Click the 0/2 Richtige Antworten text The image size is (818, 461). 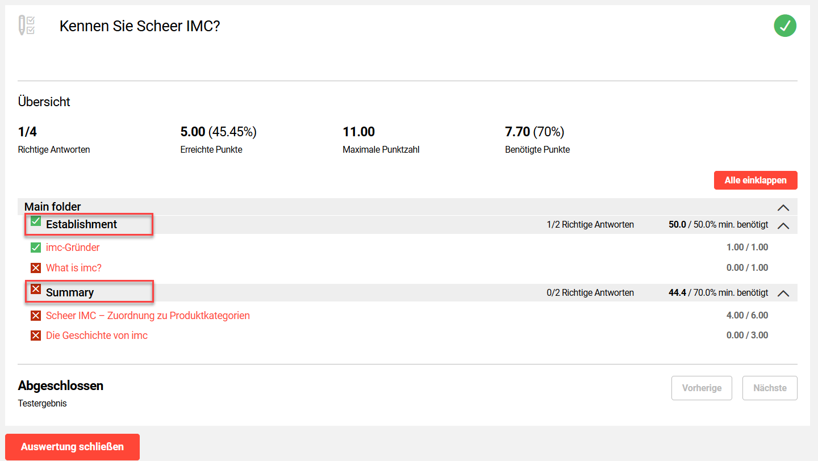coord(590,293)
